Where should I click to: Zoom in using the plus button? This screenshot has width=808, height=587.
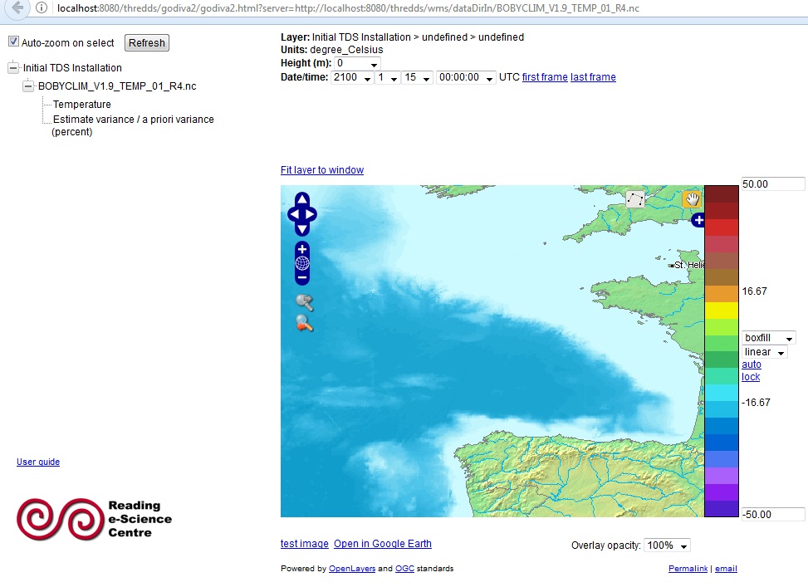click(302, 249)
